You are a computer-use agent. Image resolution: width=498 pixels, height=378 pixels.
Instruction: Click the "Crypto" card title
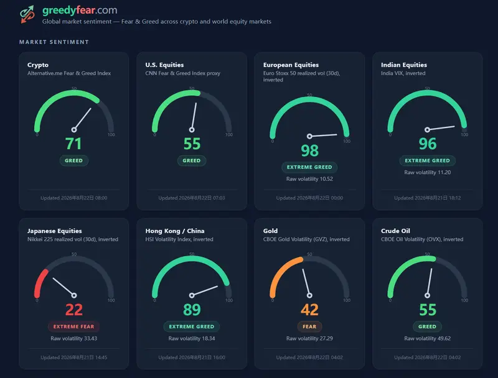point(38,65)
